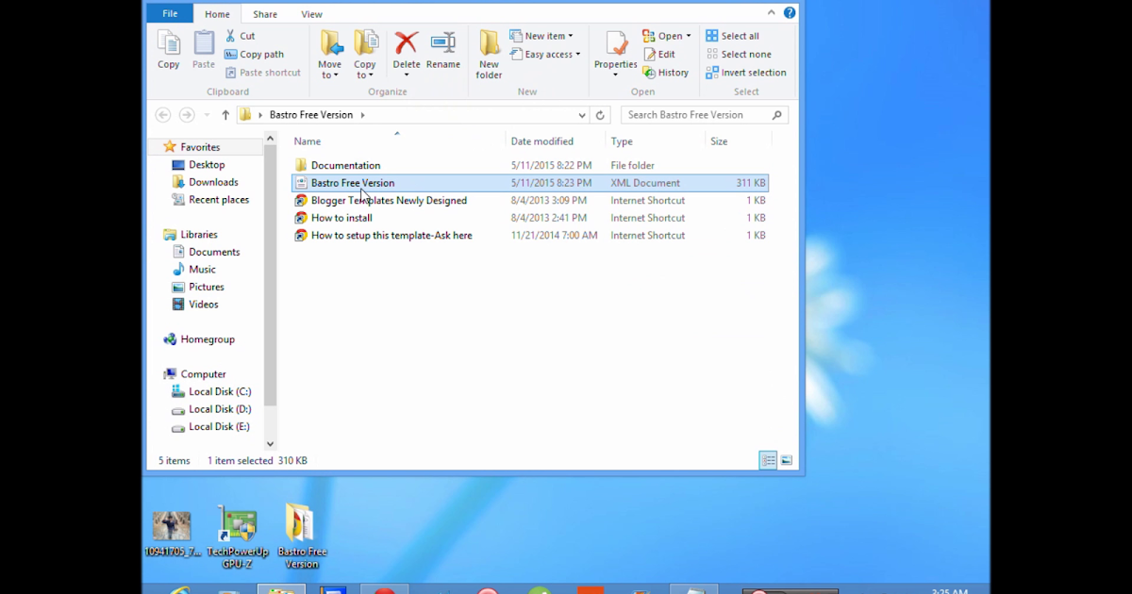The height and width of the screenshot is (594, 1132).
Task: Cut the selected file
Action: [x=241, y=36]
